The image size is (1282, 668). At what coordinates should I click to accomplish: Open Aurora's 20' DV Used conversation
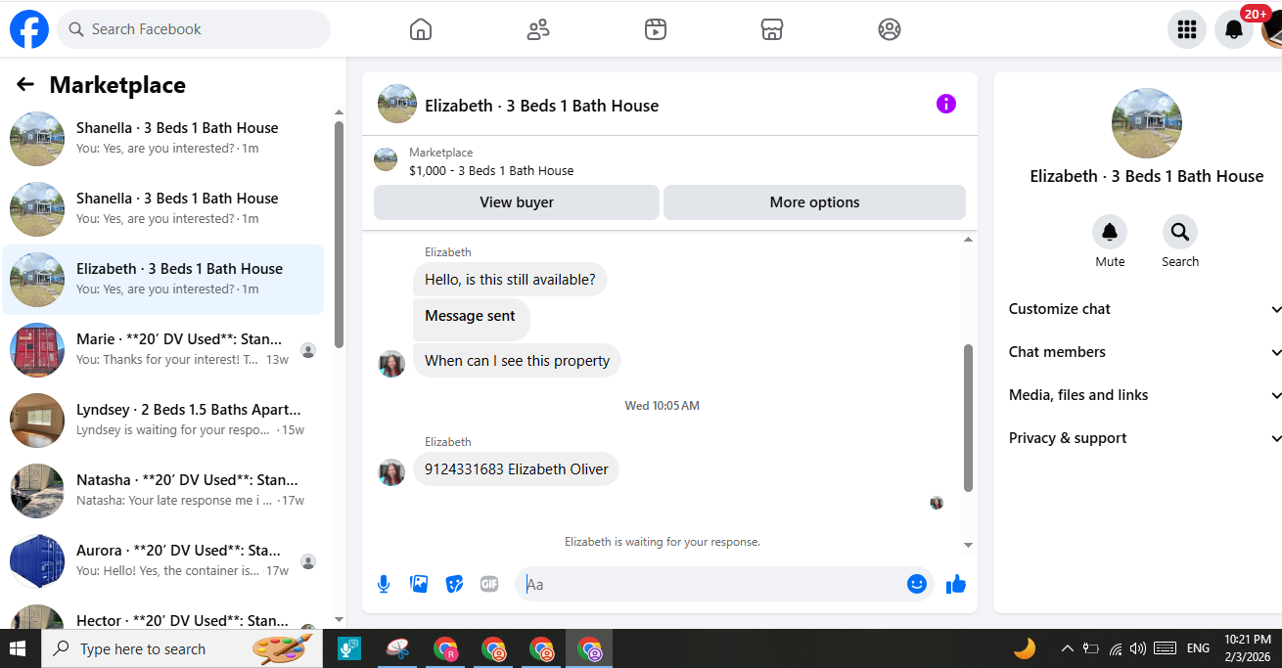(x=163, y=561)
